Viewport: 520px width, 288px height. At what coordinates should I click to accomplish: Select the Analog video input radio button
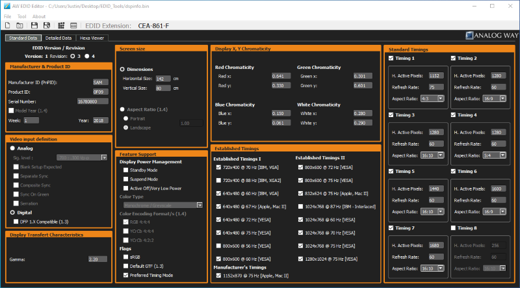[x=12, y=148]
